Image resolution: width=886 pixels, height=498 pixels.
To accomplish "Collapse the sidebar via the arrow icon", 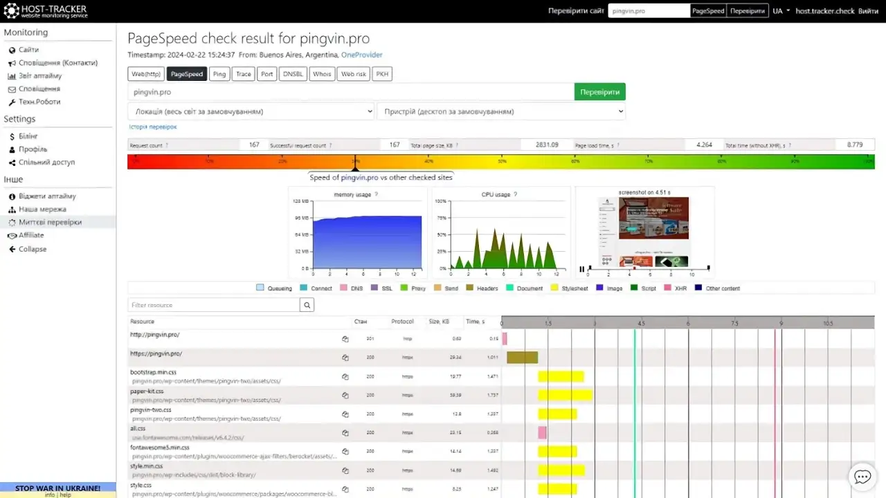I will (x=12, y=249).
